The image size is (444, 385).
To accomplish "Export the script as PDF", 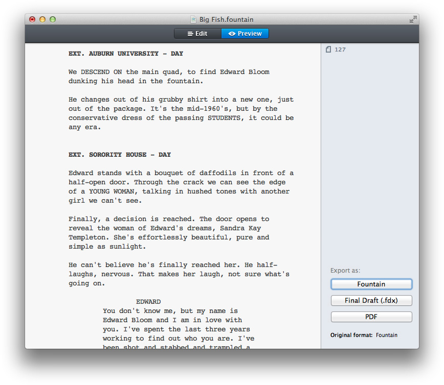I will tap(371, 317).
